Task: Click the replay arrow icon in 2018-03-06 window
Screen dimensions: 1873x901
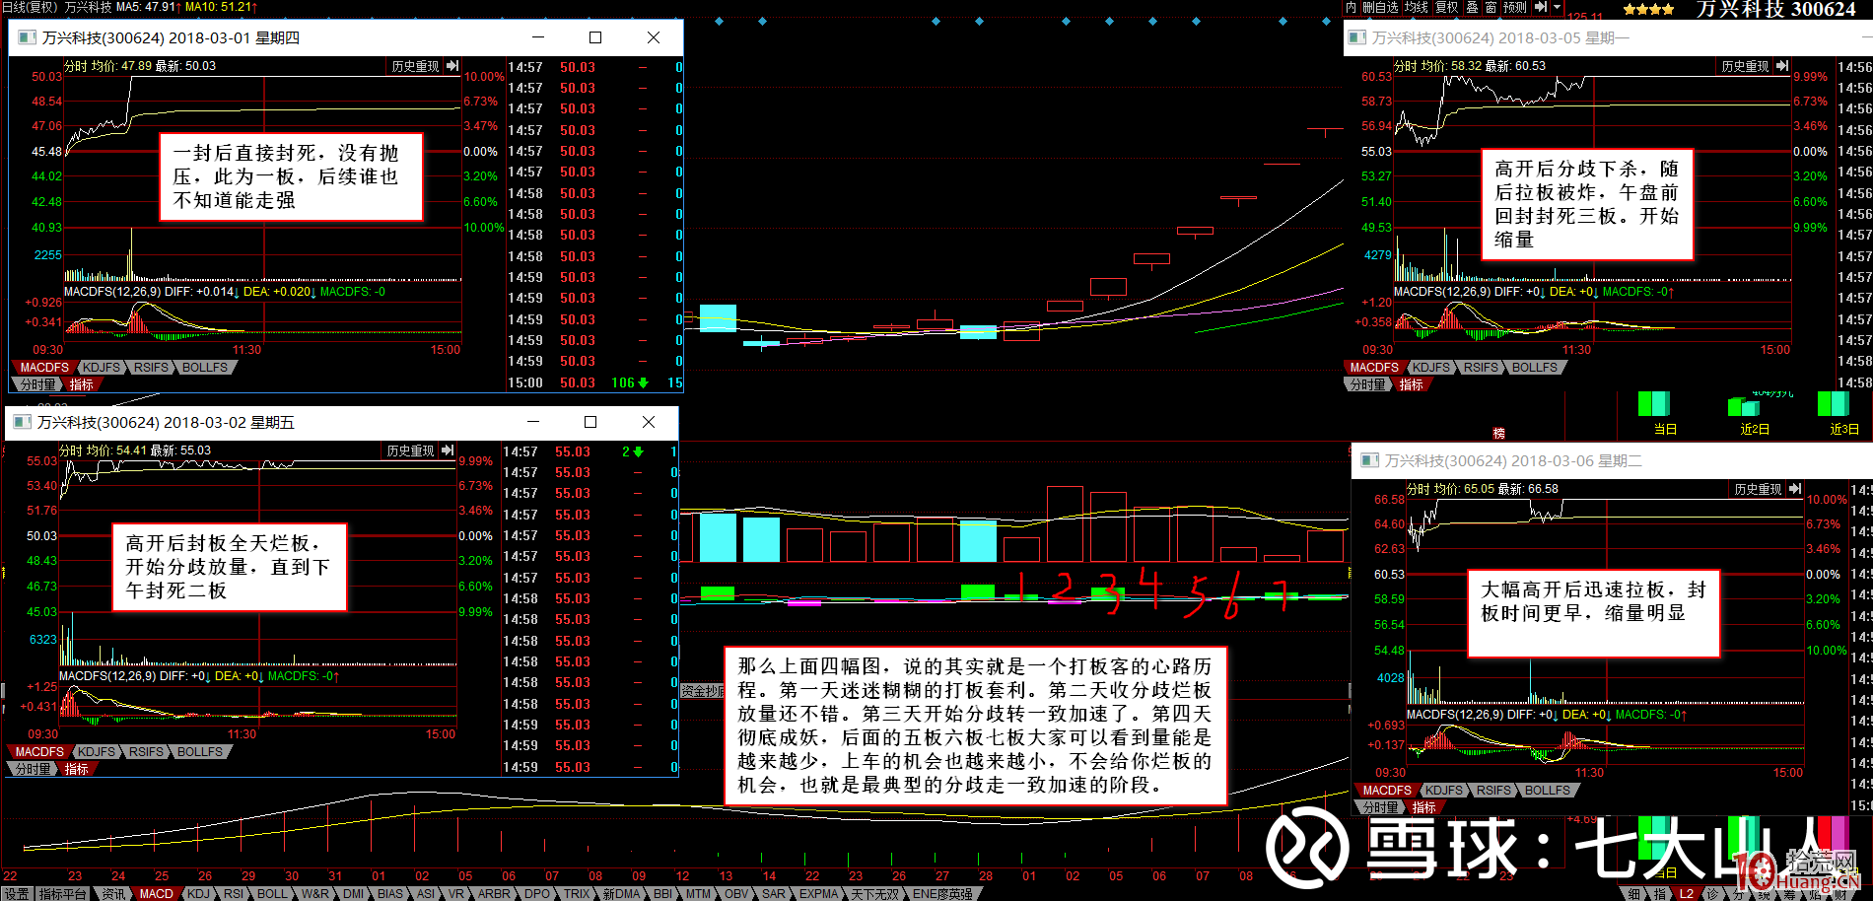Action: point(1794,489)
